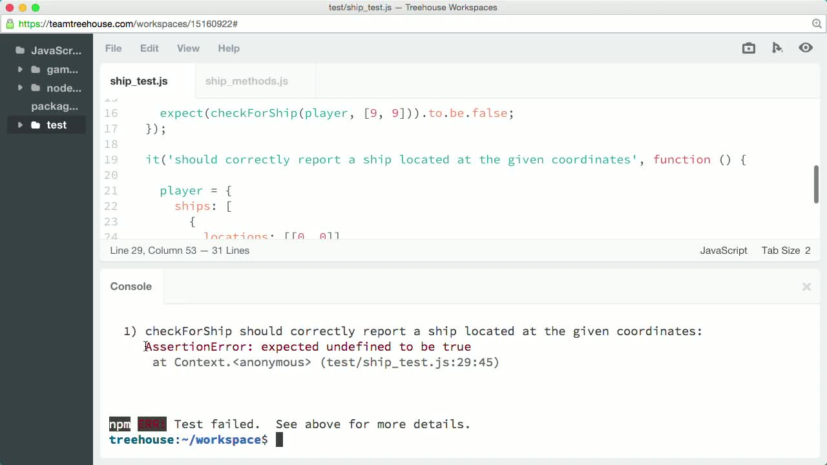Click the workspace snapshot camera icon
827x465 pixels.
pyautogui.click(x=749, y=48)
